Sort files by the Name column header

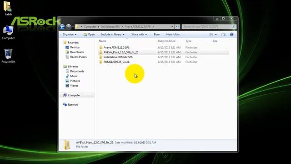click(102, 41)
